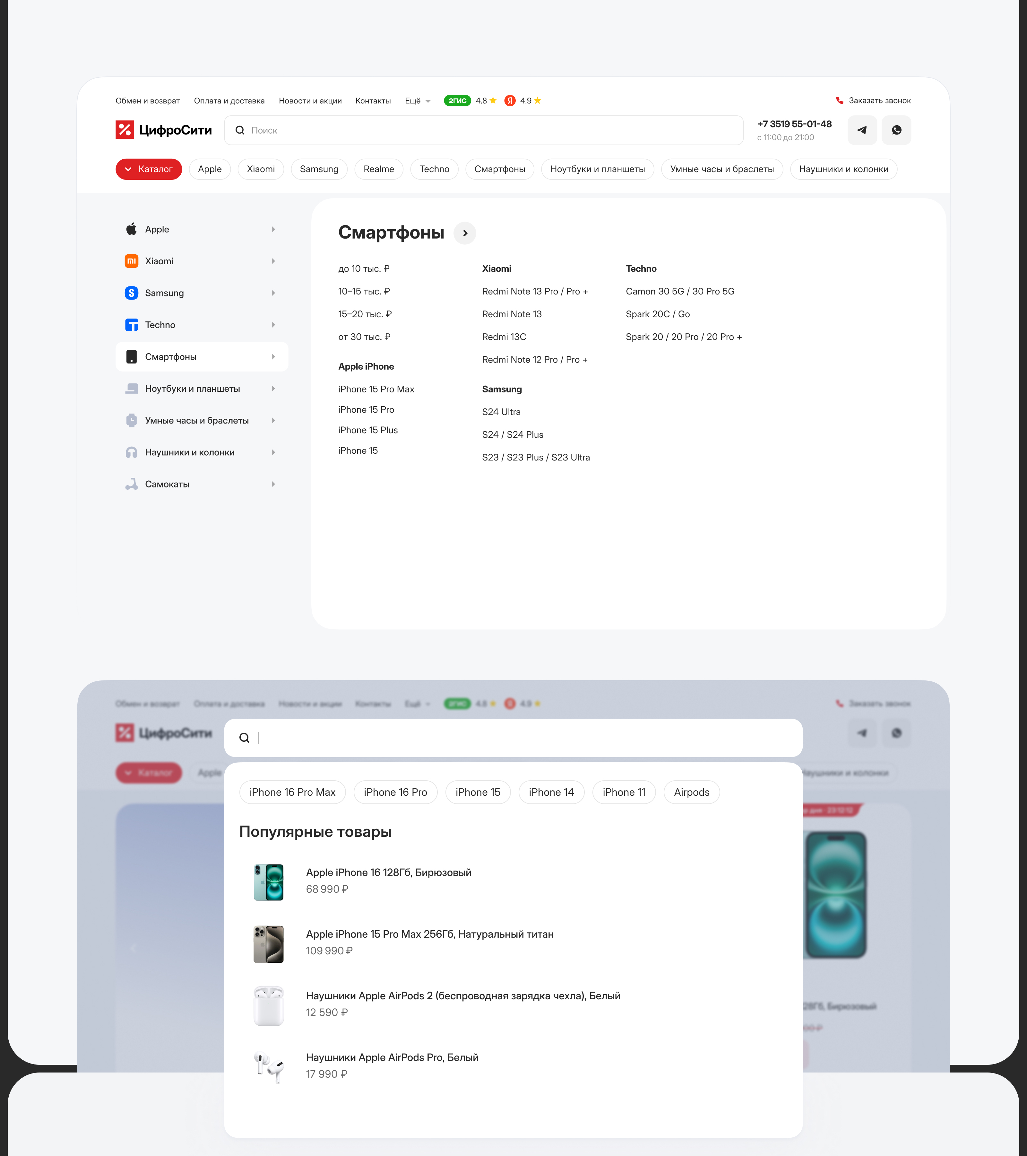Select the Xiaomi brand icon in sidebar

point(131,261)
